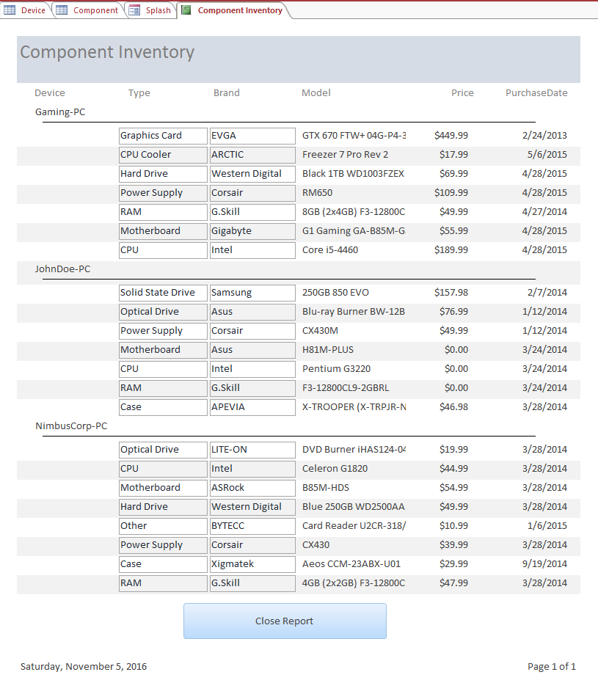Click model Pentium G3220
This screenshot has width=598, height=683.
336,369
